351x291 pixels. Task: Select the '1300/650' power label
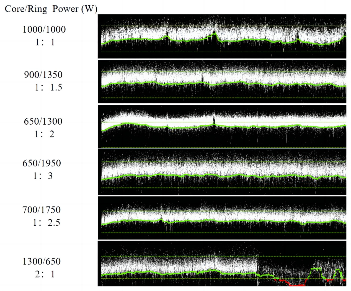click(42, 261)
